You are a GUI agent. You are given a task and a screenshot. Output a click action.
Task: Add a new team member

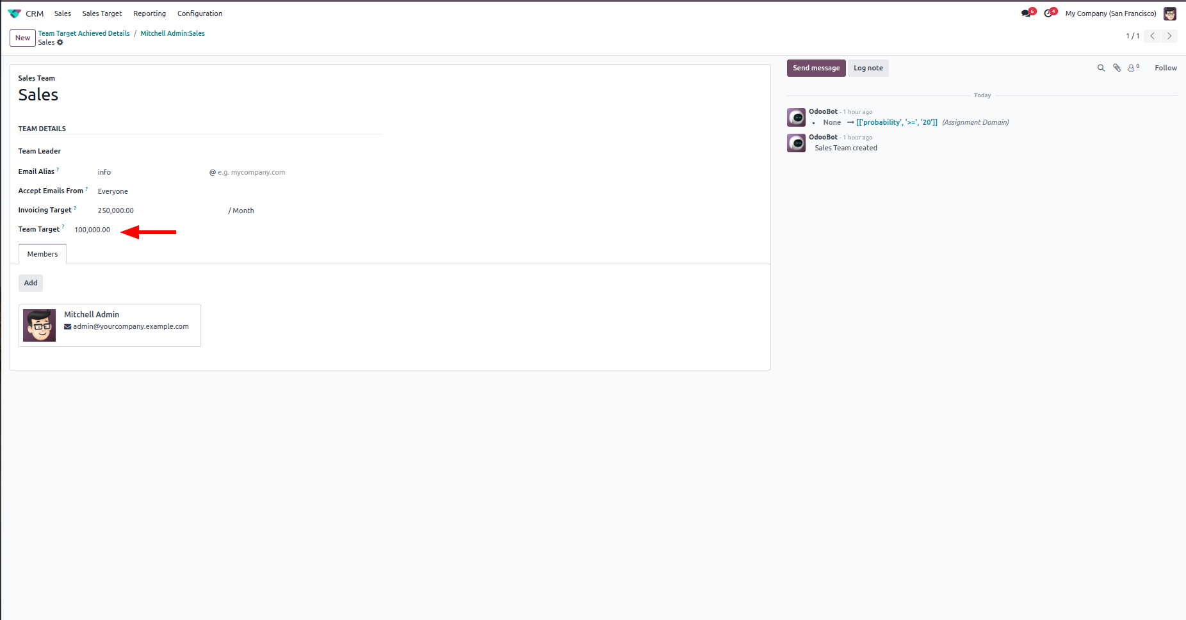tap(31, 283)
